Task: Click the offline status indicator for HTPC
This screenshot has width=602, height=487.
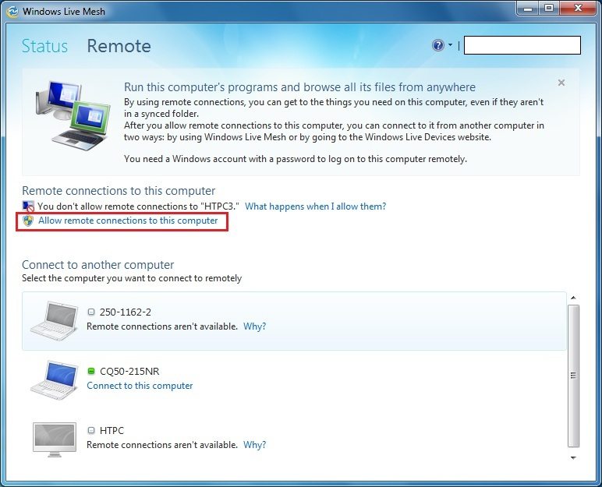Action: [x=91, y=430]
